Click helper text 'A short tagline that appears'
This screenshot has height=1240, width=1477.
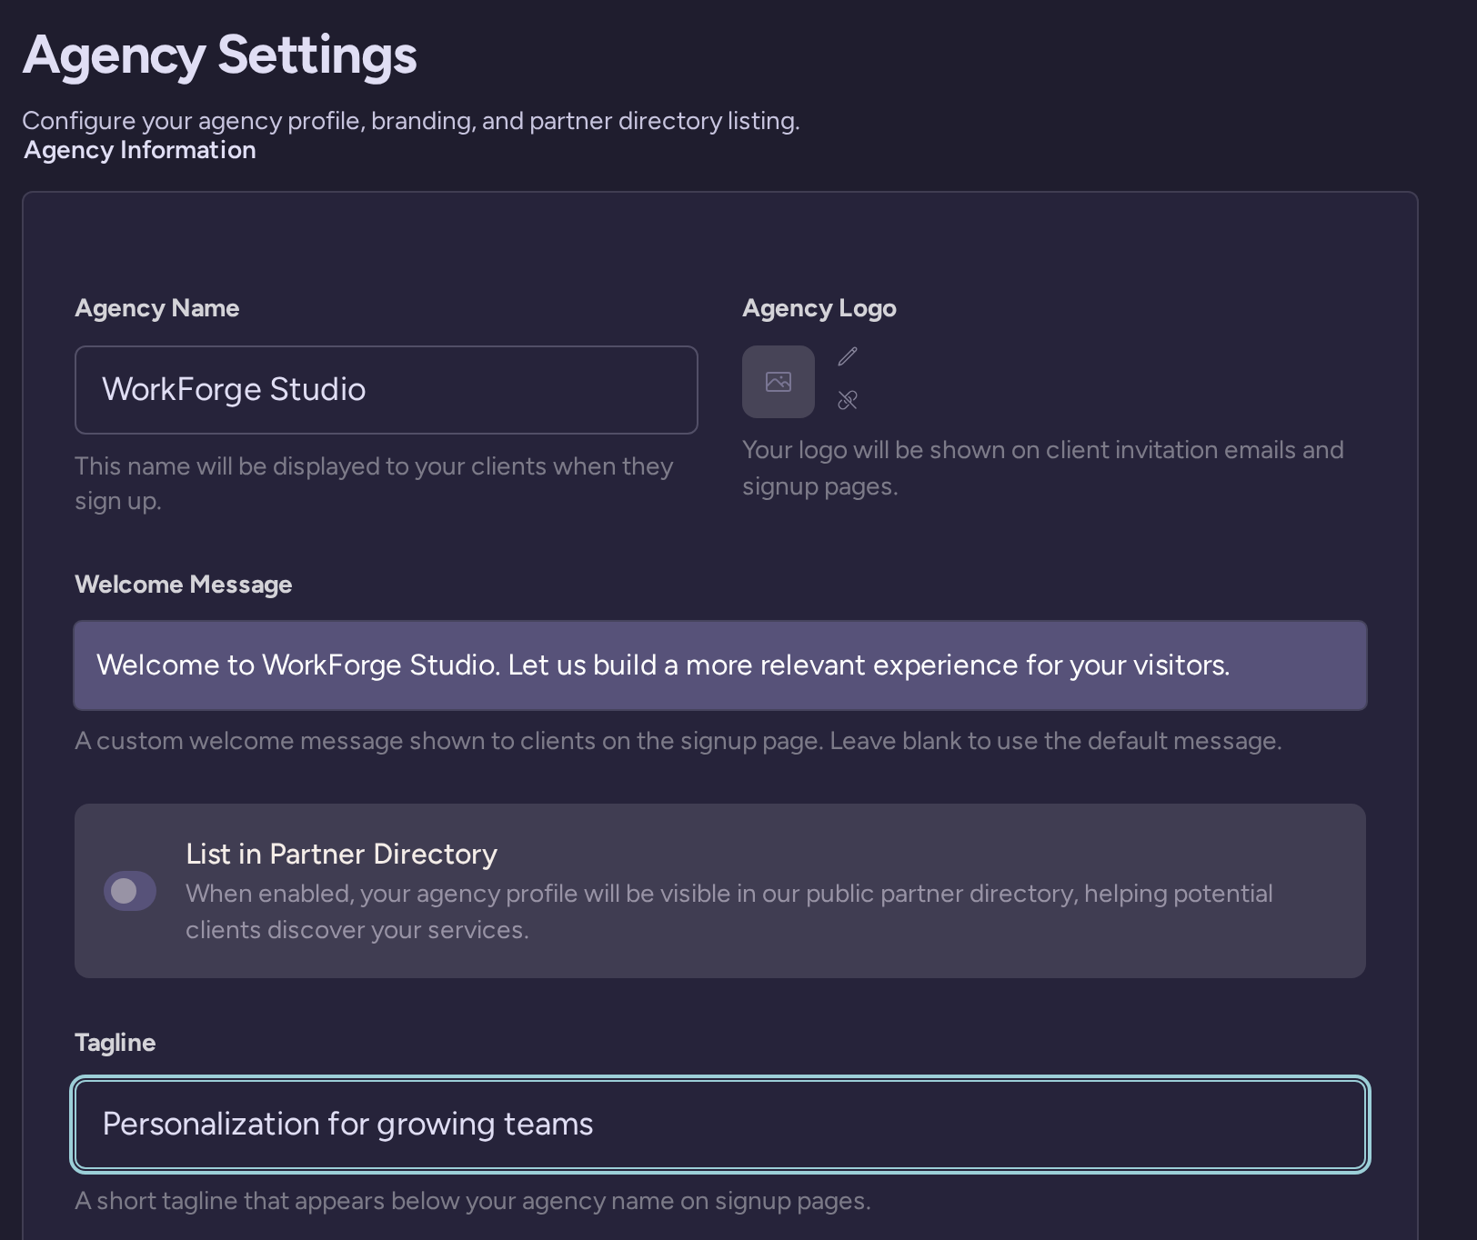point(473,1201)
